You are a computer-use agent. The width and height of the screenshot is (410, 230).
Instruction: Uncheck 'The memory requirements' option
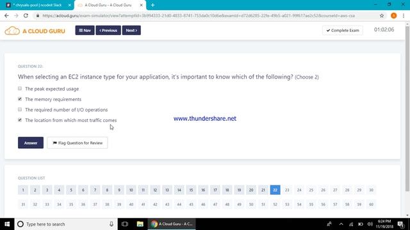coord(20,99)
